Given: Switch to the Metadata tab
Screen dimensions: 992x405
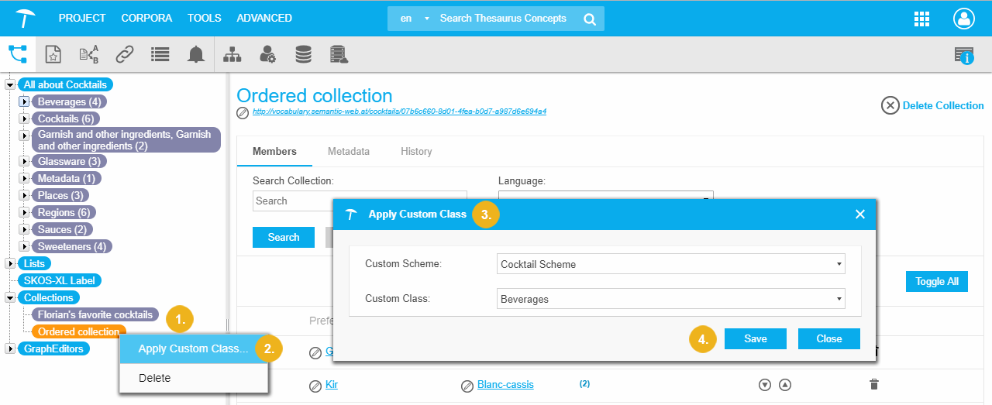Looking at the screenshot, I should (348, 152).
